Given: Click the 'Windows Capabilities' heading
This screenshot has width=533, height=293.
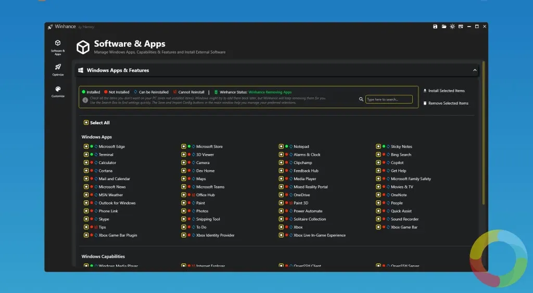Looking at the screenshot, I should coord(103,257).
